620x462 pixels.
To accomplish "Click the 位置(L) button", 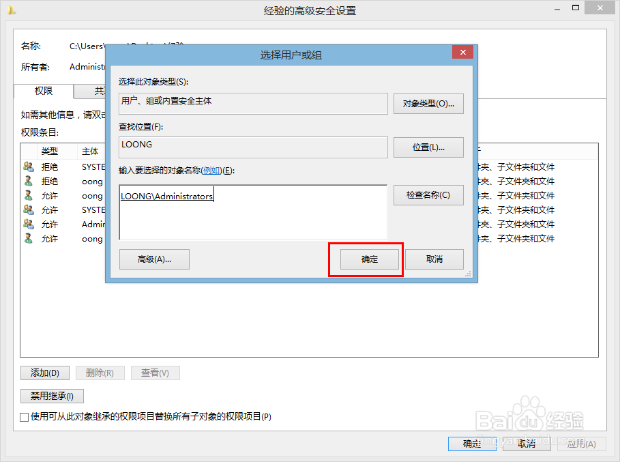I will 428,147.
